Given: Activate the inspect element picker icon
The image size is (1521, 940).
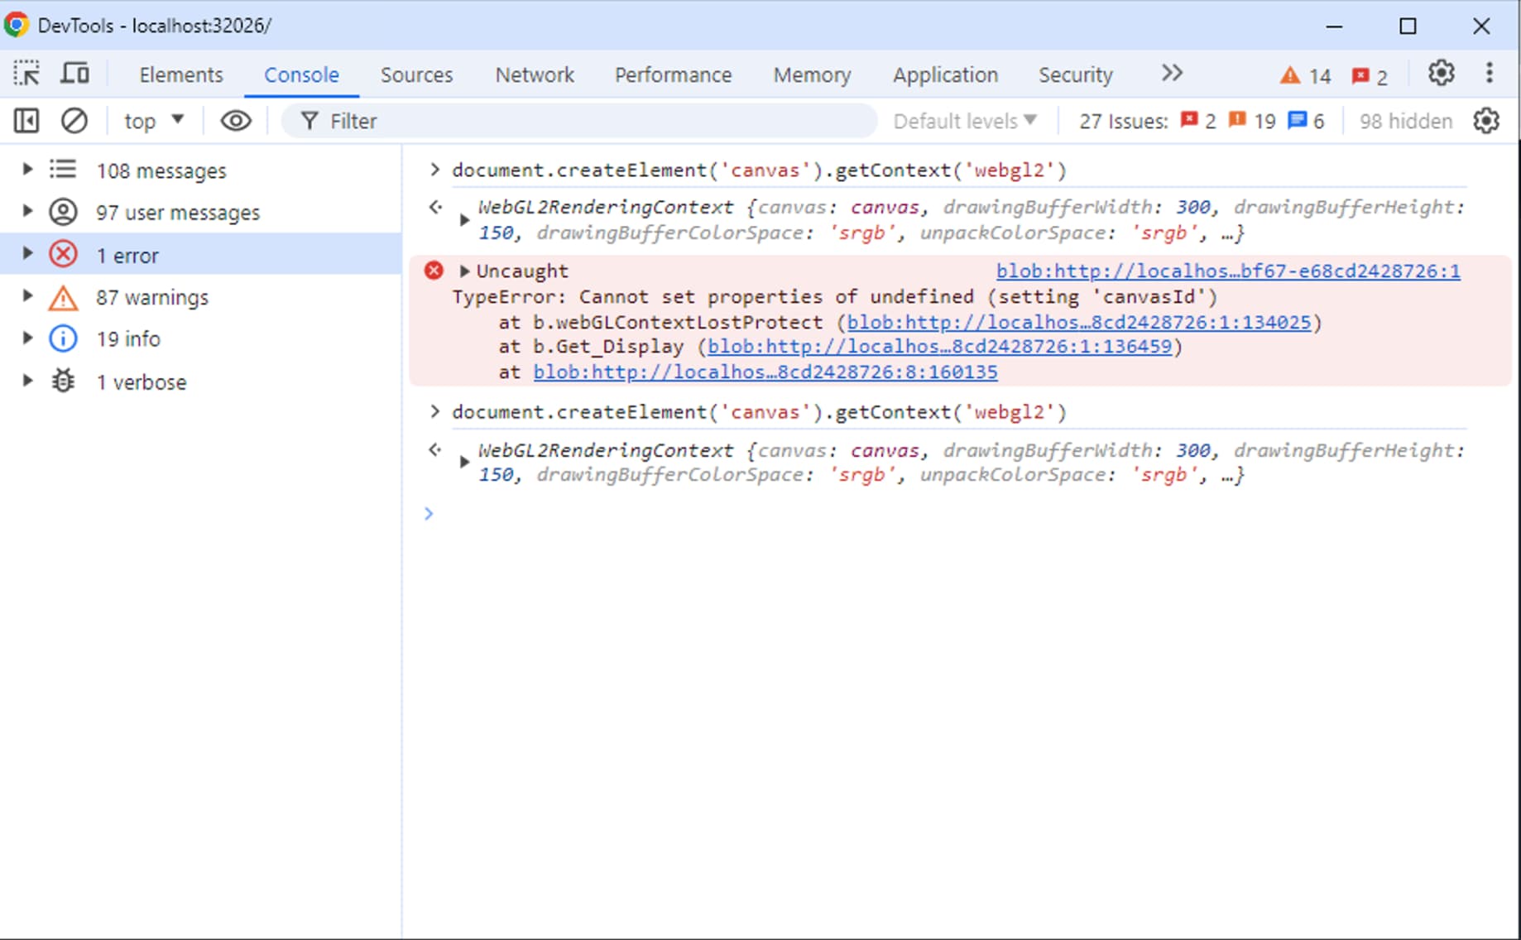Looking at the screenshot, I should coord(26,74).
